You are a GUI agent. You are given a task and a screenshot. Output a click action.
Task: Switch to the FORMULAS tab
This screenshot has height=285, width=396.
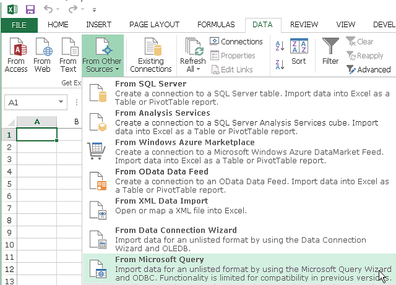[216, 25]
